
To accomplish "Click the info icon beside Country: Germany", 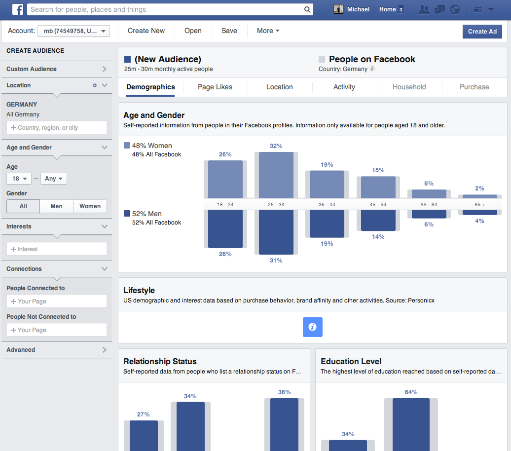I will tap(372, 69).
